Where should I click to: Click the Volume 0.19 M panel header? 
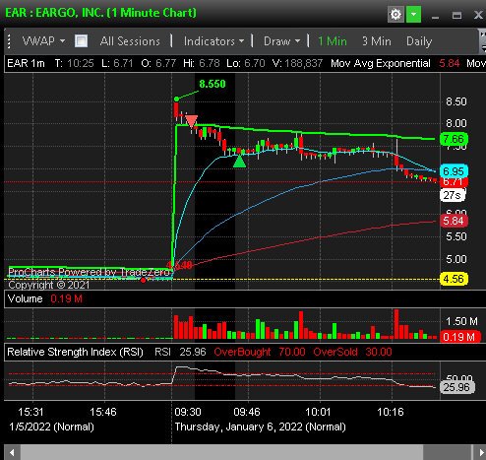point(45,298)
